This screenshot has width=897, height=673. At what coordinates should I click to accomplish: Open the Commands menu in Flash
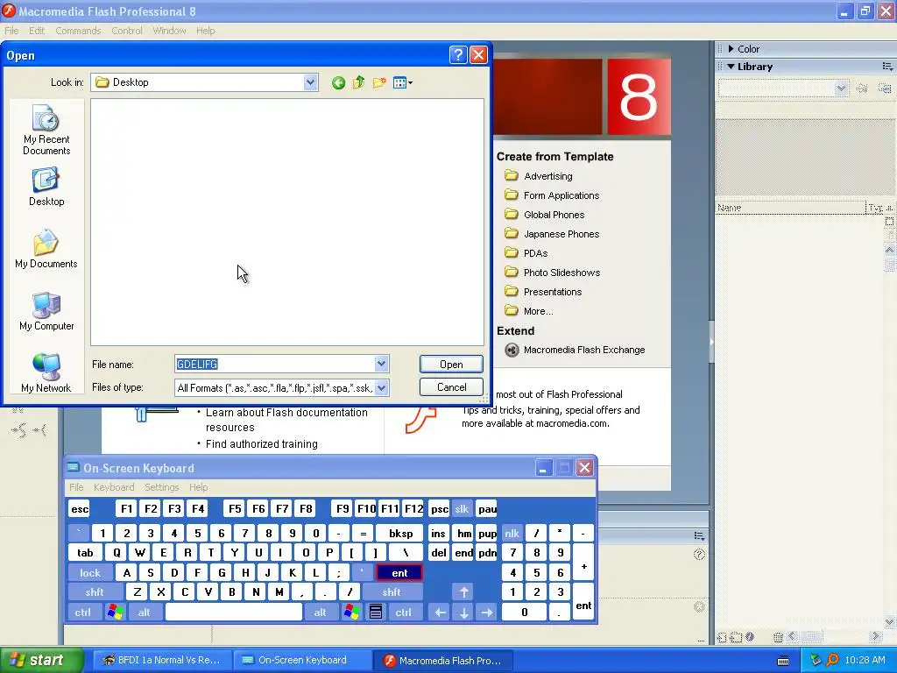point(78,31)
